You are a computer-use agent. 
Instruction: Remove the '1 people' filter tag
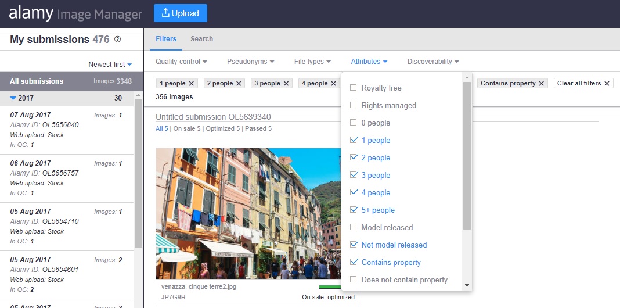[192, 83]
